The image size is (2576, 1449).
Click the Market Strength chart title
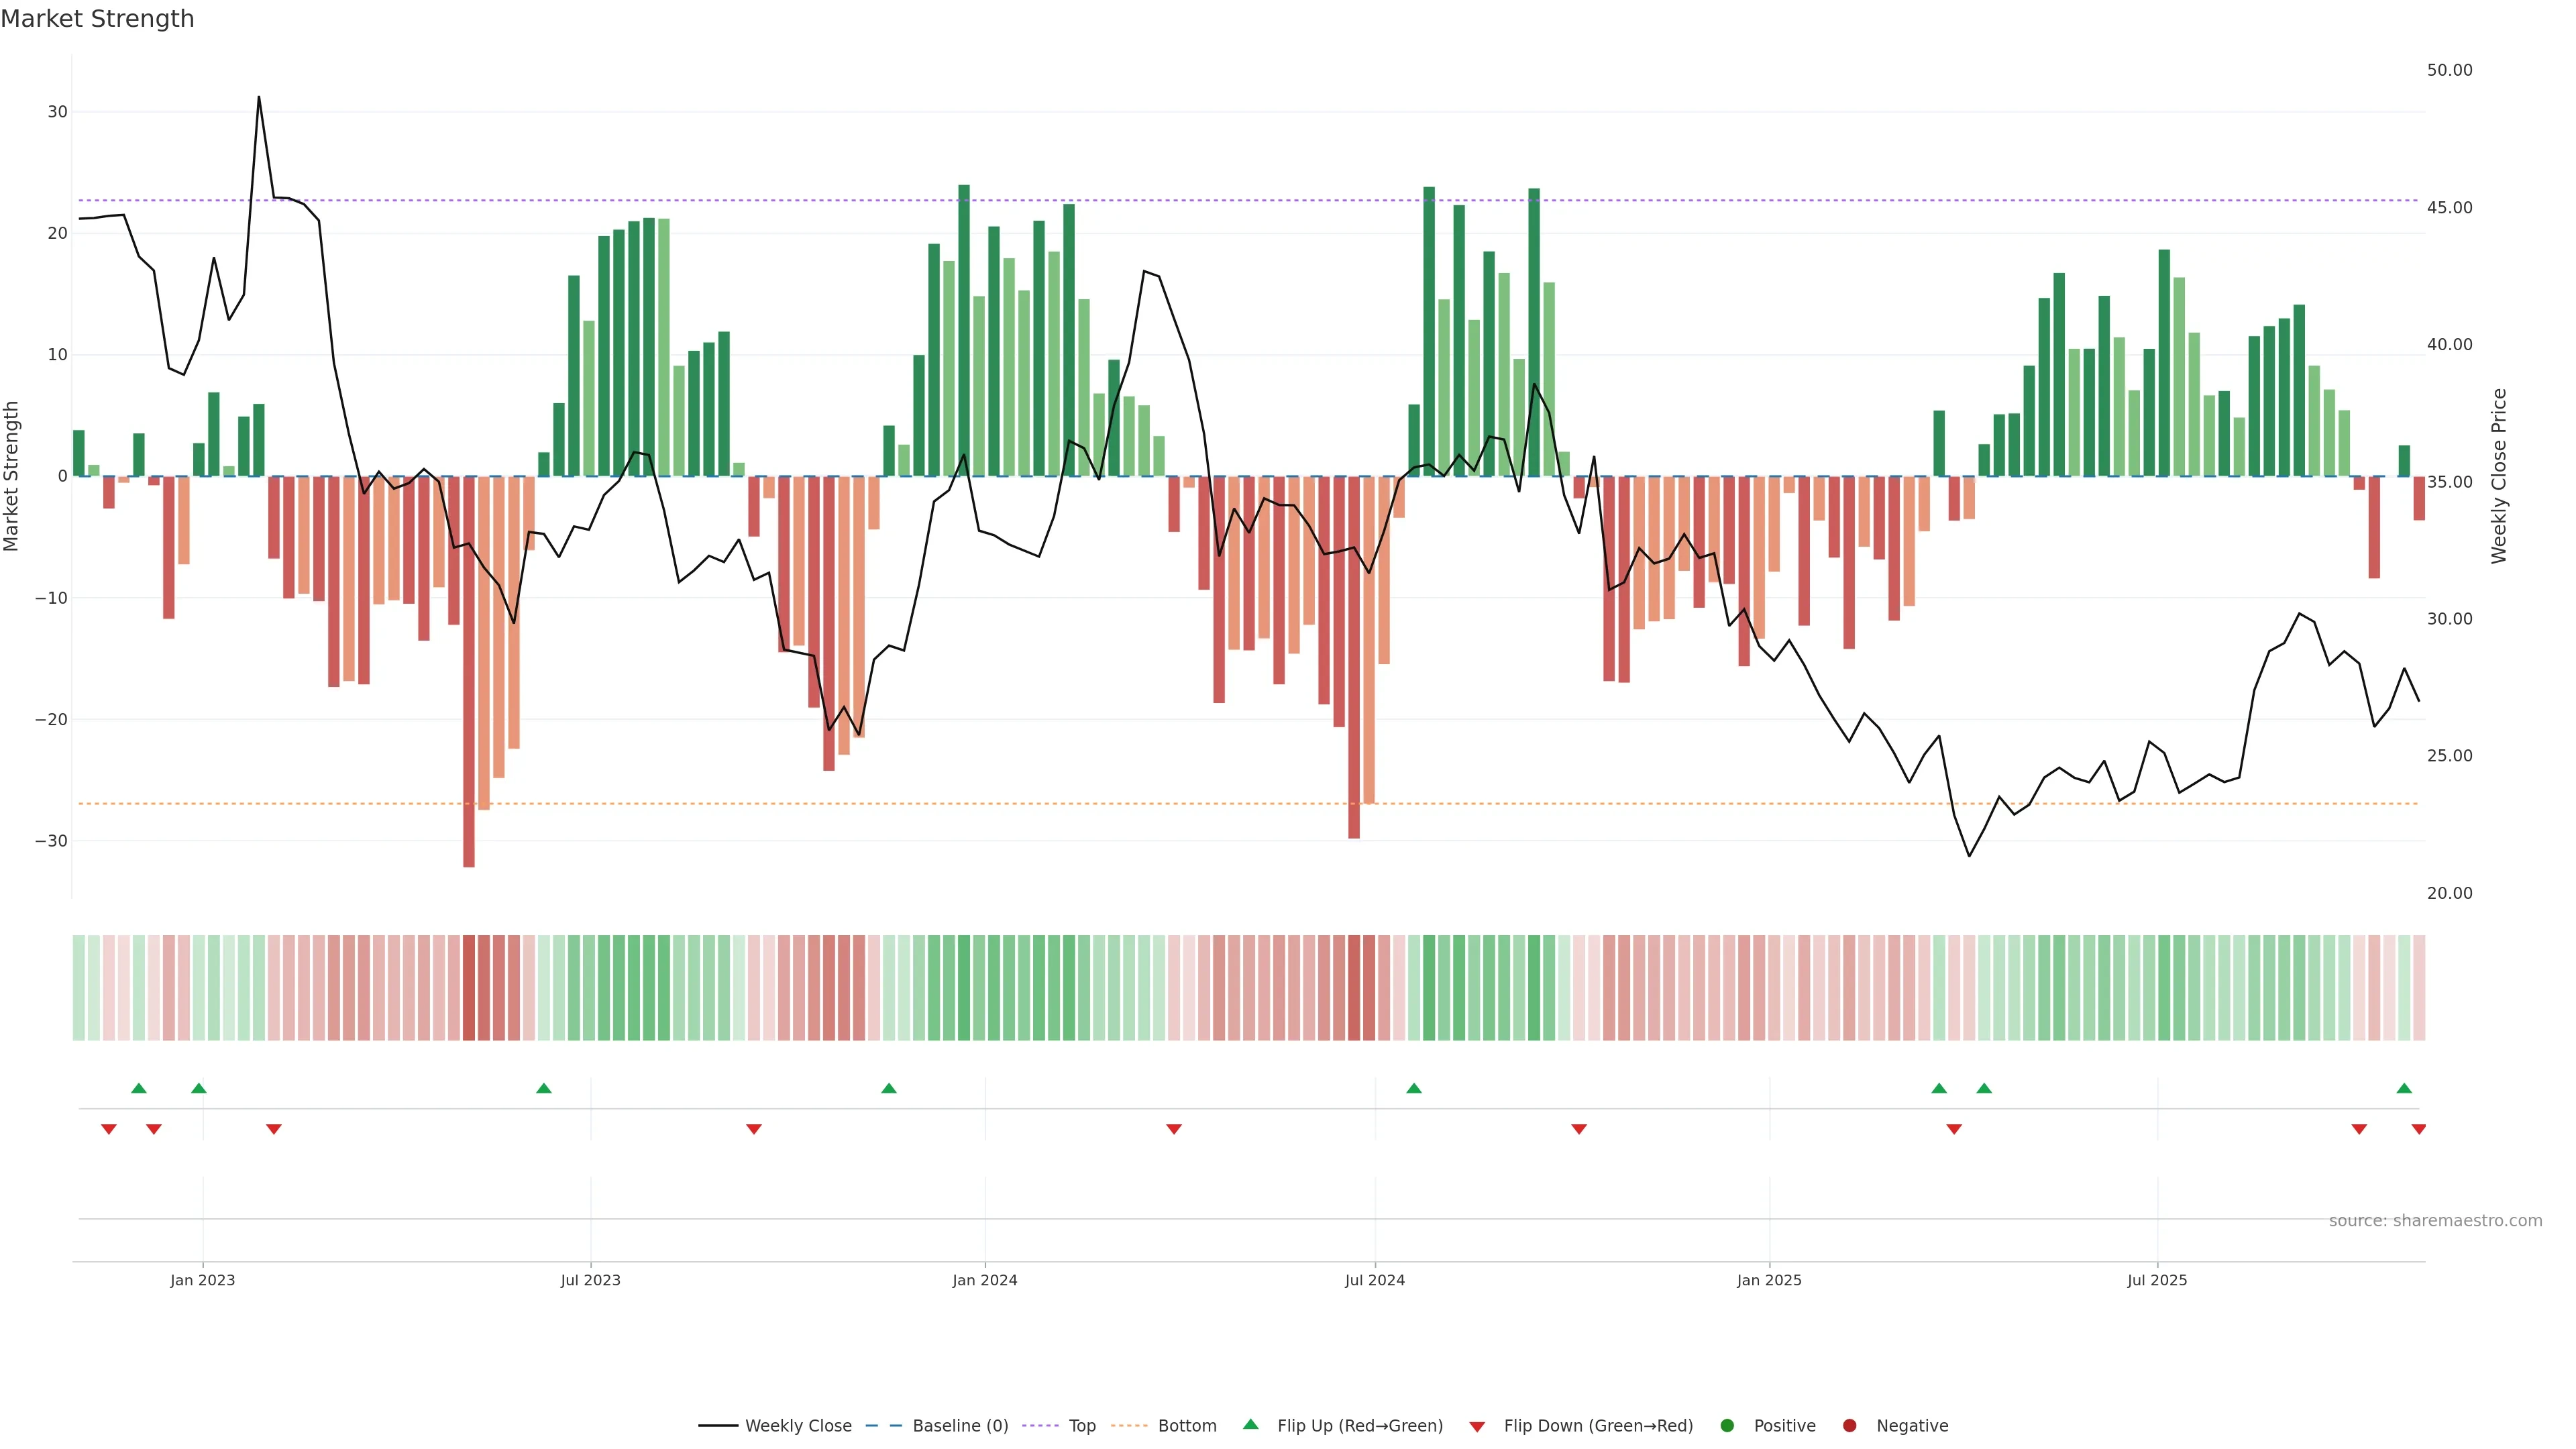pyautogui.click(x=97, y=19)
